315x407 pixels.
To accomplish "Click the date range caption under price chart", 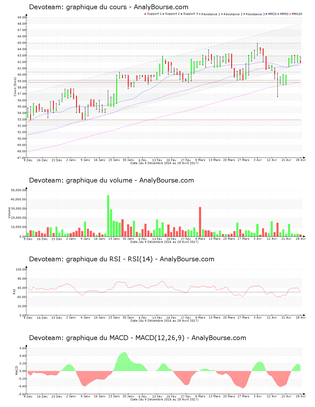I will pyautogui.click(x=164, y=163).
